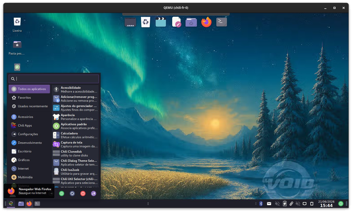Select the Gráficos category
The image size is (352, 212).
pos(29,160)
